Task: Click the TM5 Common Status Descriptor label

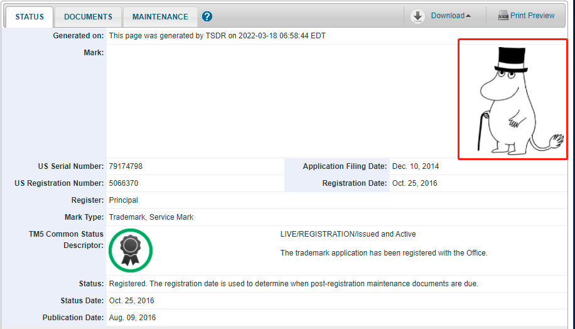Action: (x=66, y=239)
